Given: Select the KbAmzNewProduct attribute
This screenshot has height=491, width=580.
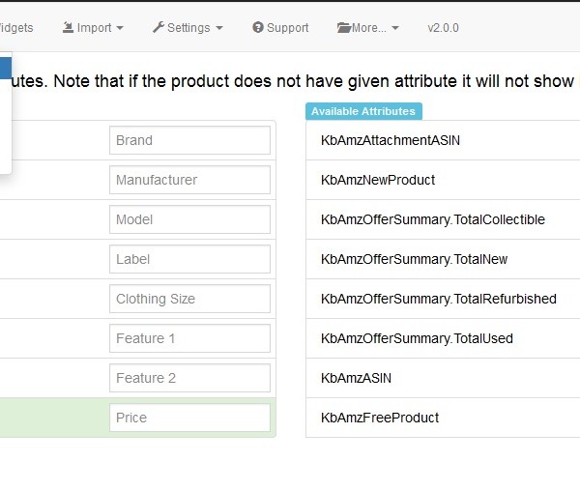Looking at the screenshot, I should [443, 180].
